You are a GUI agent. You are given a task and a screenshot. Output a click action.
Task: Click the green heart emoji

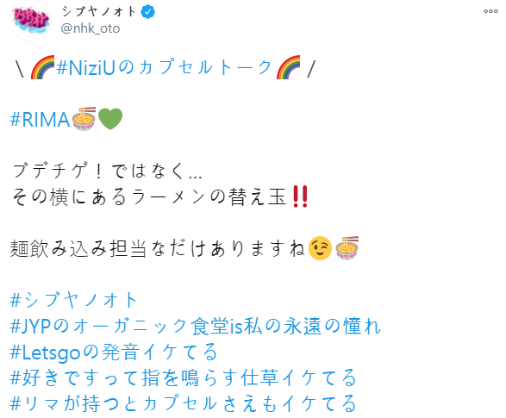110,119
